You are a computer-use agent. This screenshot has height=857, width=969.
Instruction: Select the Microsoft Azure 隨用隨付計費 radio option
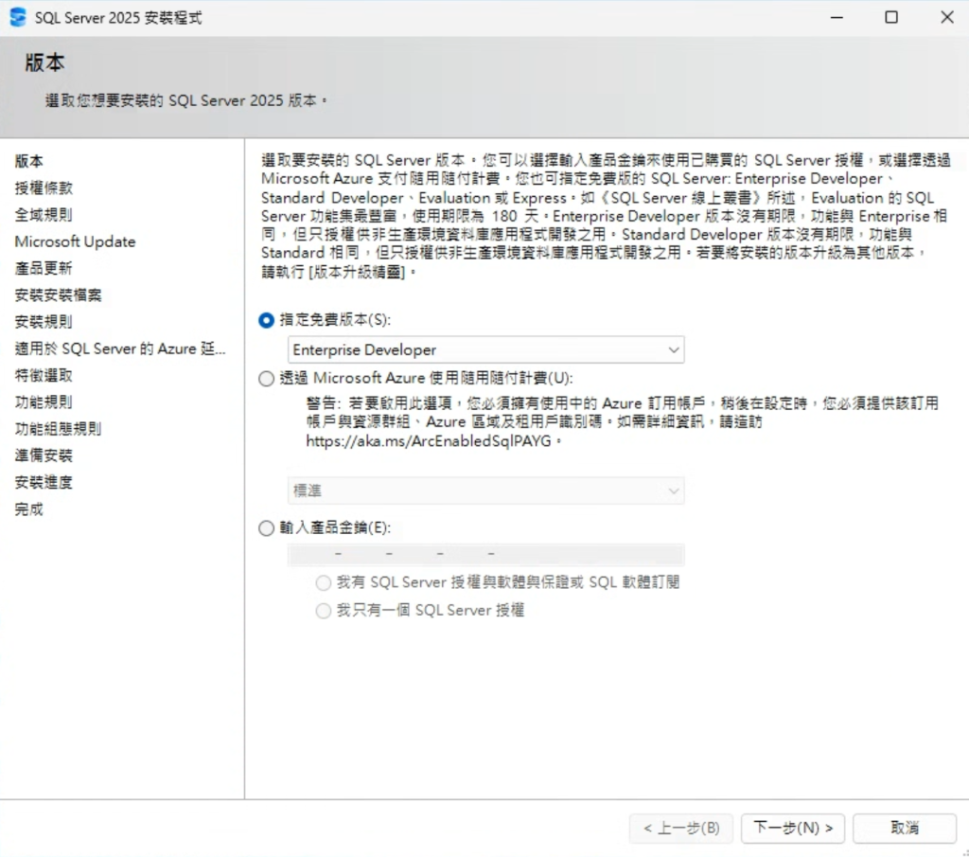[x=266, y=379]
